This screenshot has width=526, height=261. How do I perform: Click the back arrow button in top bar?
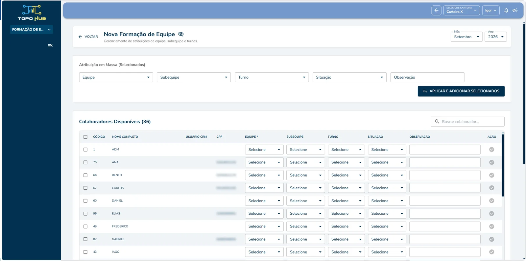436,11
